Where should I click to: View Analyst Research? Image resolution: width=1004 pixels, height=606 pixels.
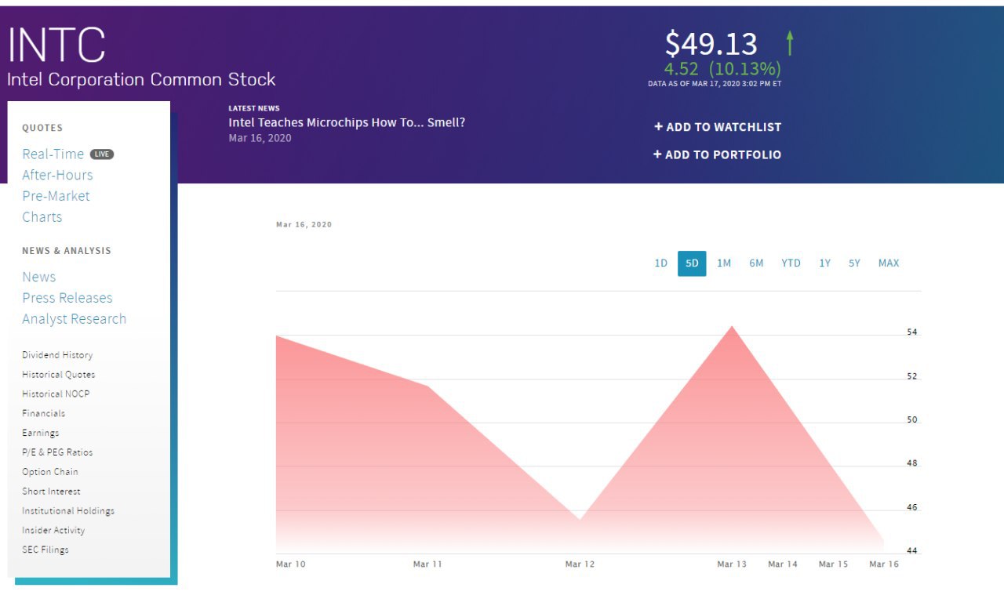(74, 319)
